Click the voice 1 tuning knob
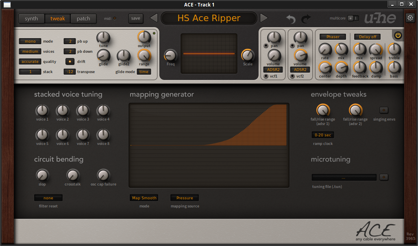The height and width of the screenshot is (246, 418). pos(42,110)
